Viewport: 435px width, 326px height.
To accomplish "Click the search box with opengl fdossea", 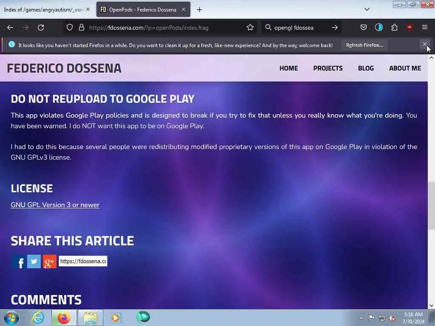I will pos(301,28).
